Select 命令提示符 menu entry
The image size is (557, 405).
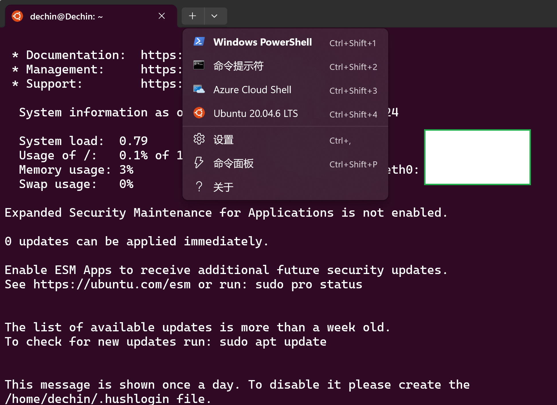pyautogui.click(x=238, y=66)
